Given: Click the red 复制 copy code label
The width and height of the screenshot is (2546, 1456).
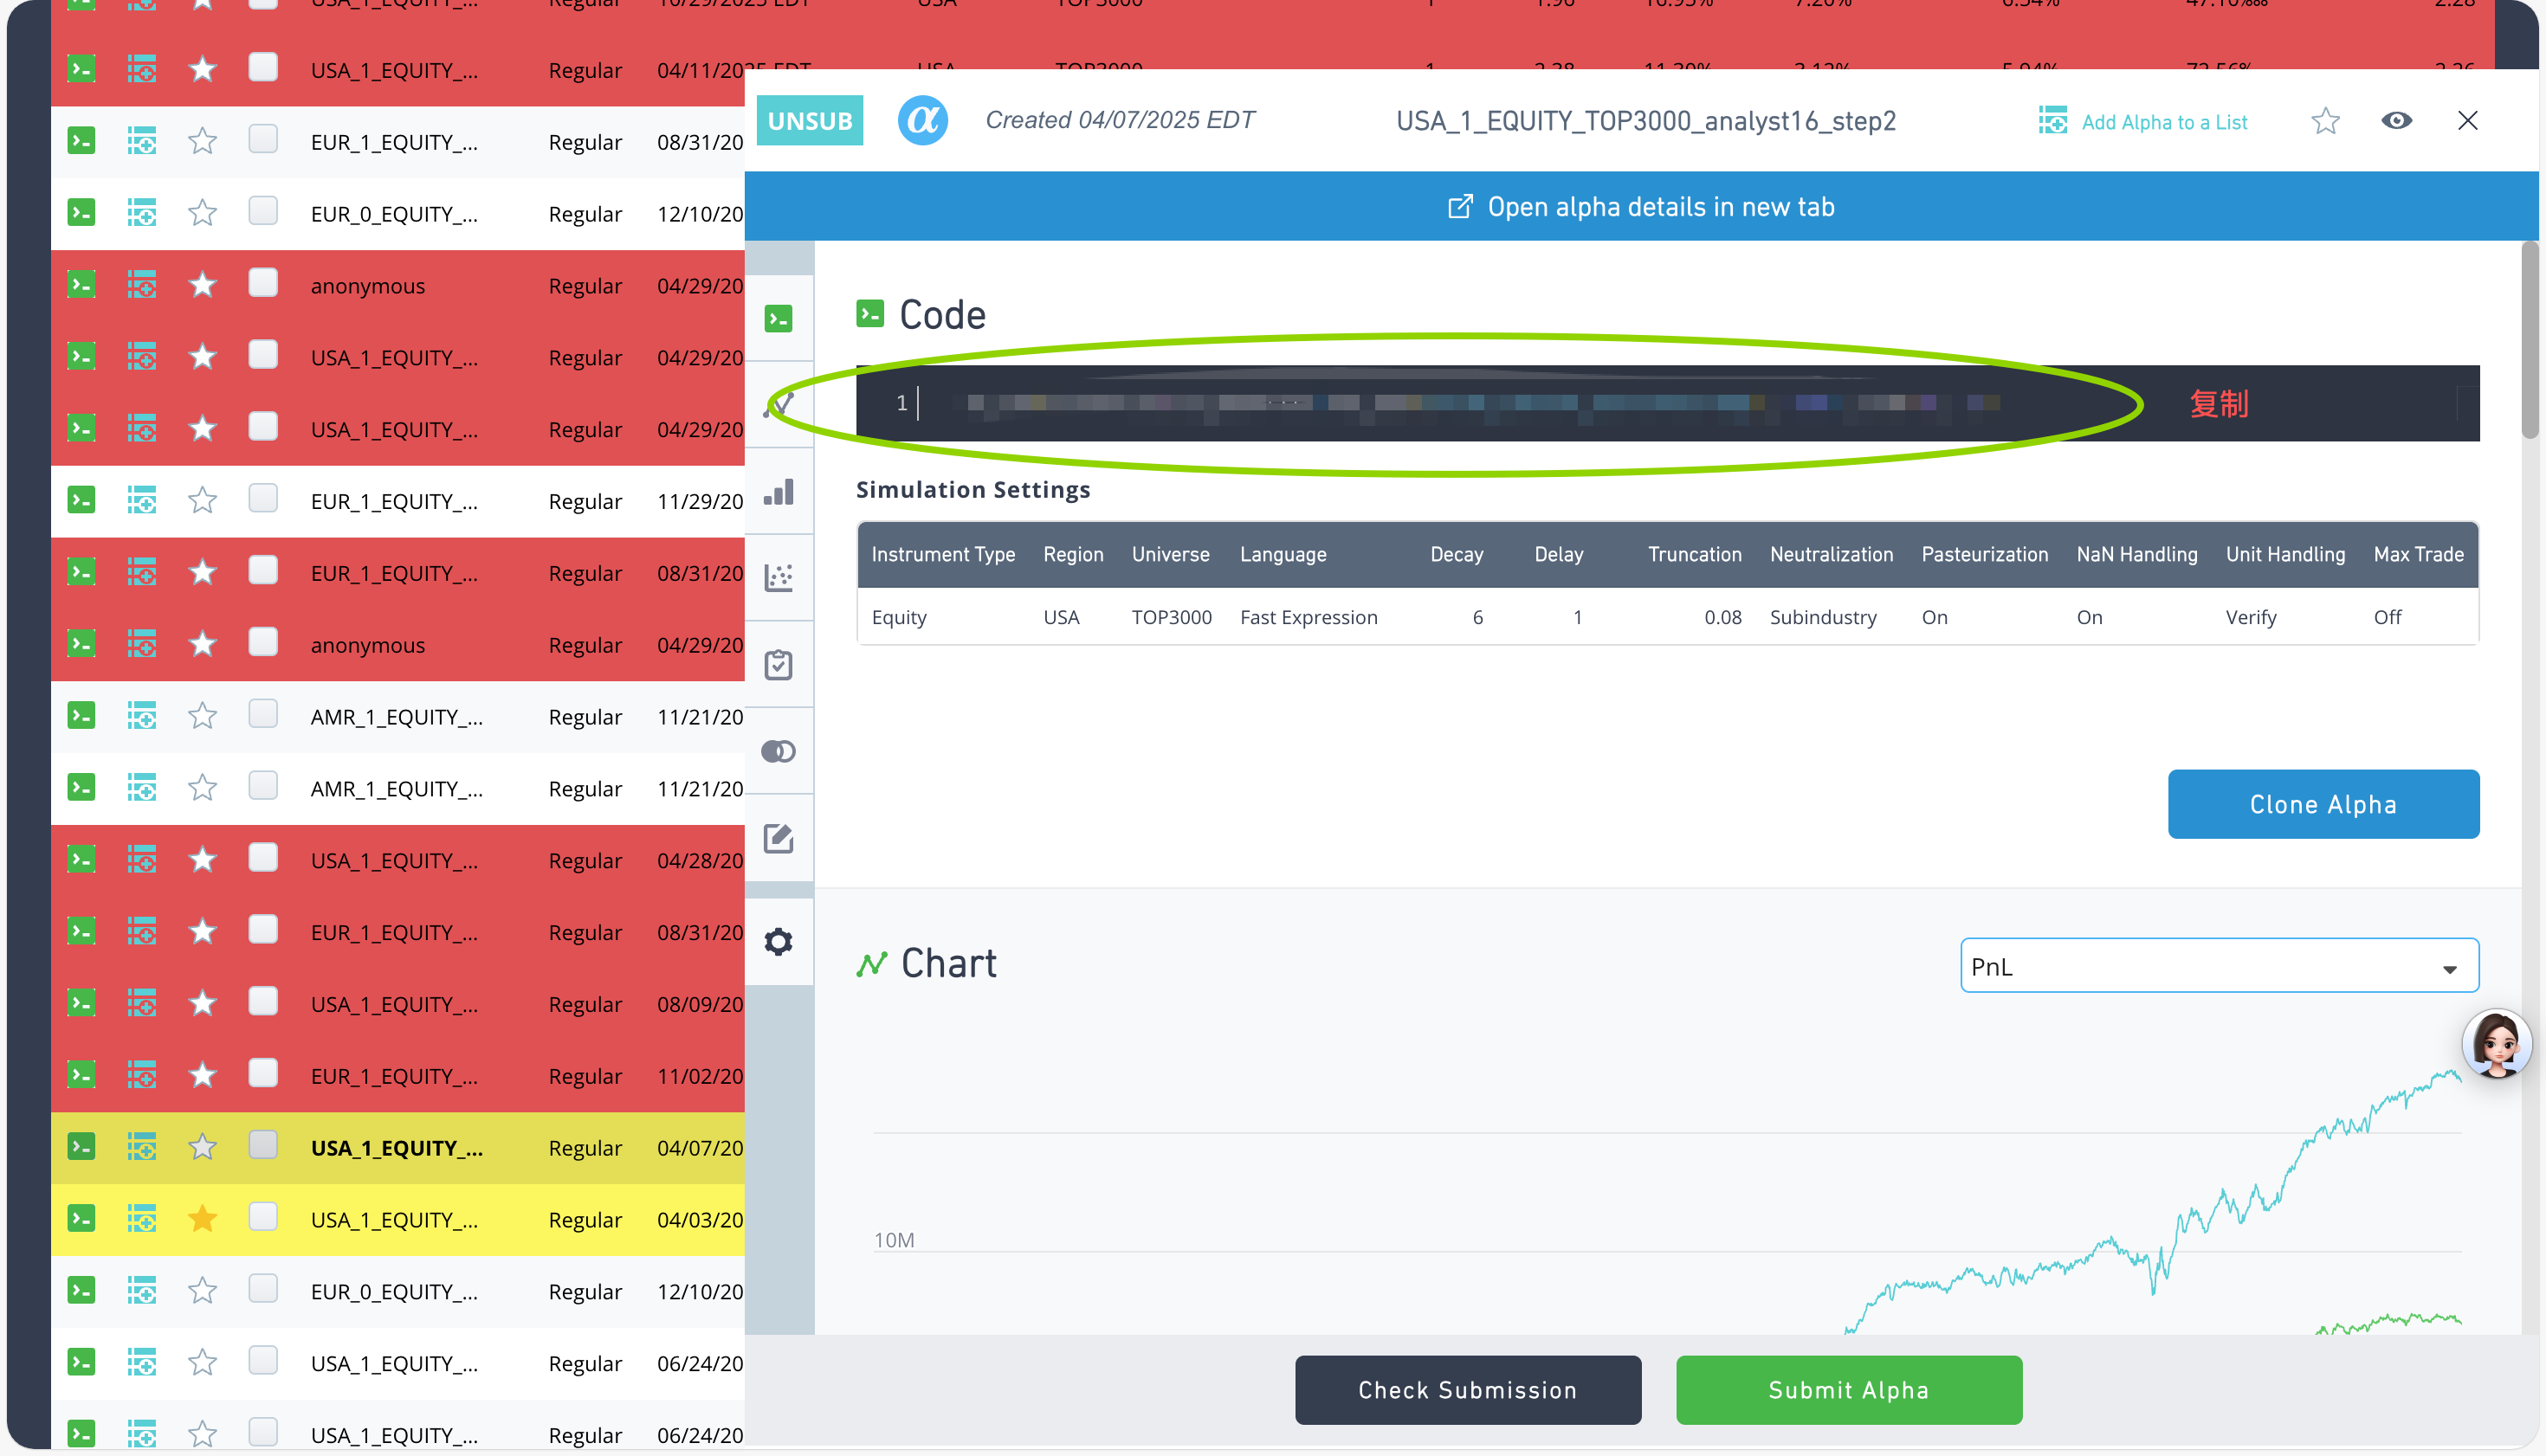Looking at the screenshot, I should [2218, 404].
